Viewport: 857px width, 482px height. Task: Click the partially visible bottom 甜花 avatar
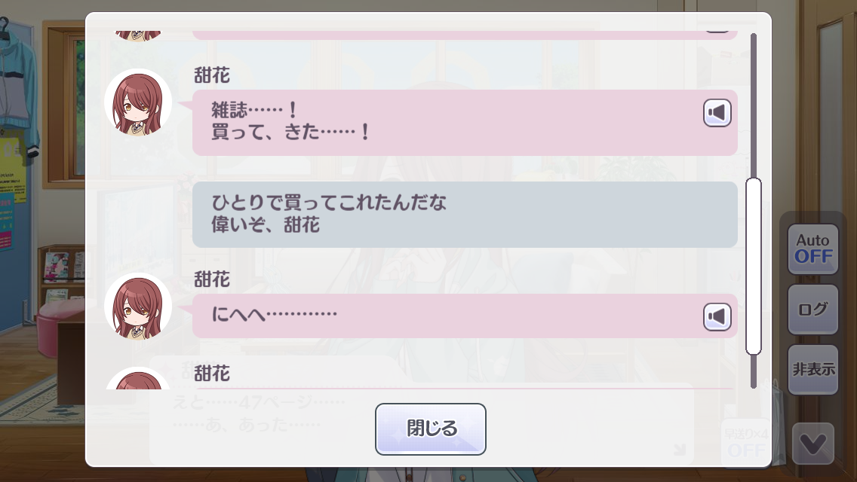click(138, 378)
